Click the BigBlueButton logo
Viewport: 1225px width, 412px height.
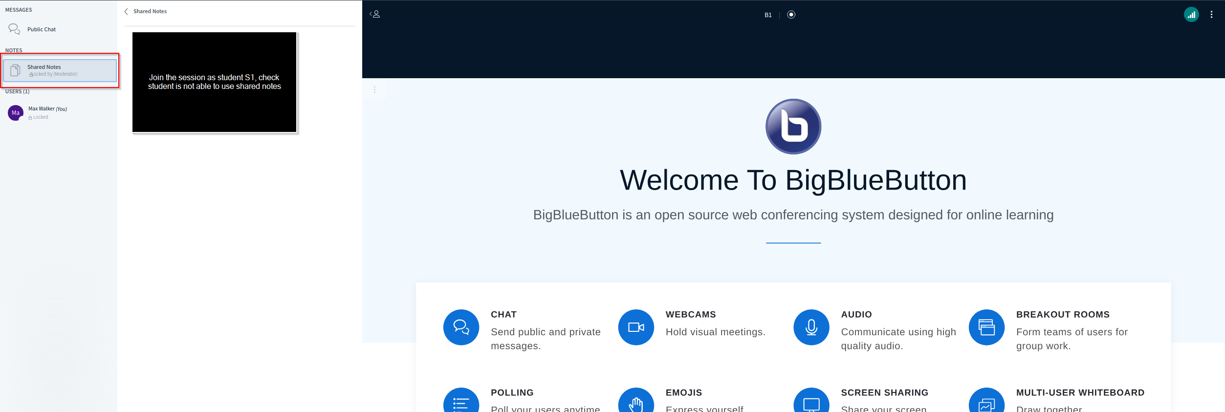[x=793, y=127]
